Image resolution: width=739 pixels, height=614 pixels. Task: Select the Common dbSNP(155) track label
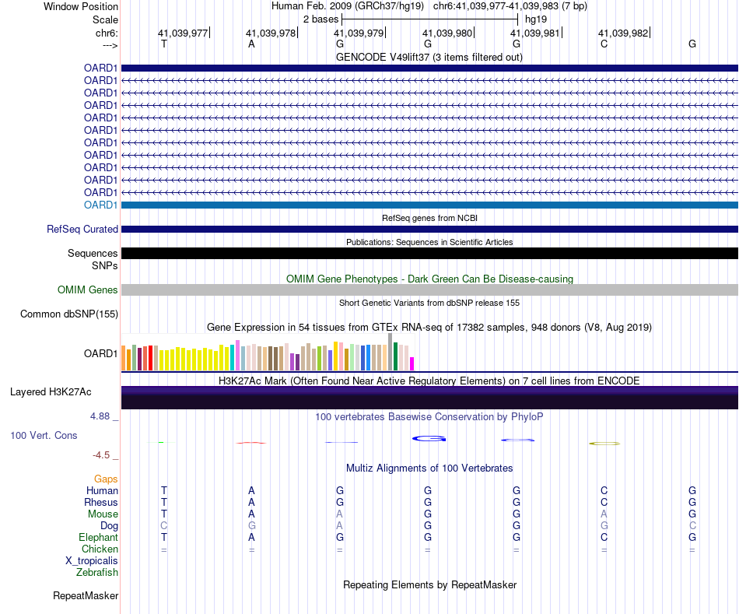(x=68, y=314)
